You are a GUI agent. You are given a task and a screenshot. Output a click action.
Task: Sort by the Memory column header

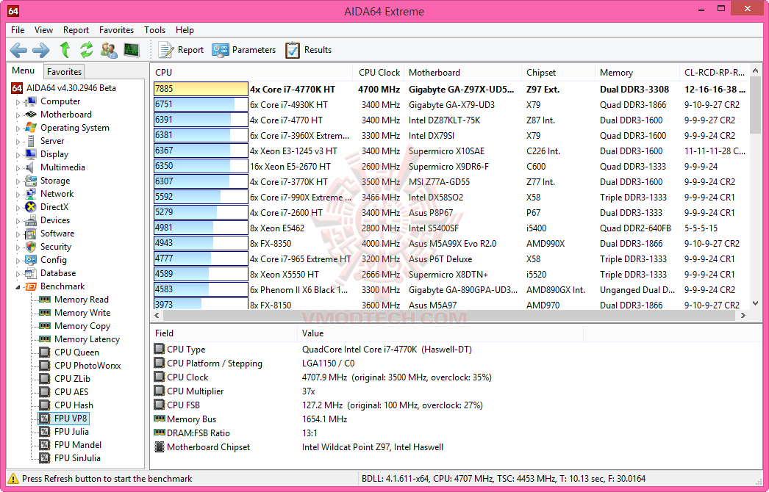pos(637,73)
